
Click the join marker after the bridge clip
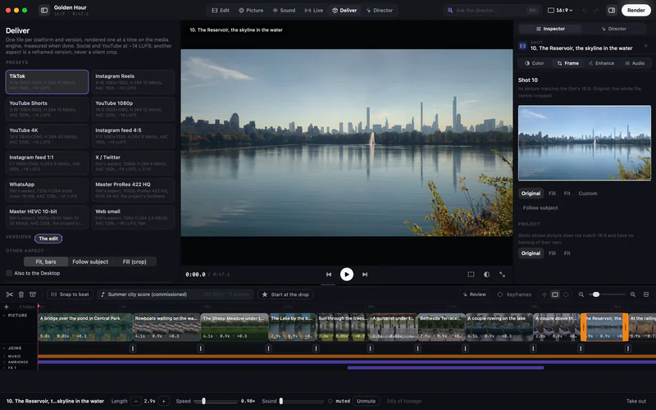coord(133,348)
